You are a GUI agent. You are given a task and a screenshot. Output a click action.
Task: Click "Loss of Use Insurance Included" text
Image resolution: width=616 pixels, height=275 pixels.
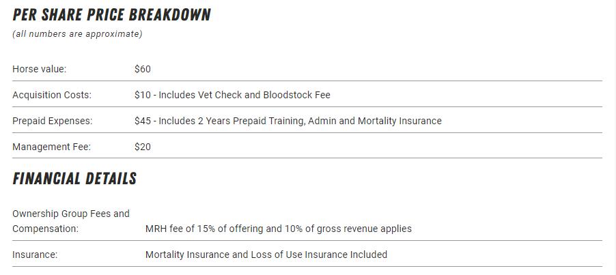[x=321, y=255]
